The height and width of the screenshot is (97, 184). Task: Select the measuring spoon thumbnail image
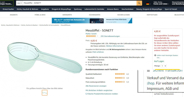[45, 93]
